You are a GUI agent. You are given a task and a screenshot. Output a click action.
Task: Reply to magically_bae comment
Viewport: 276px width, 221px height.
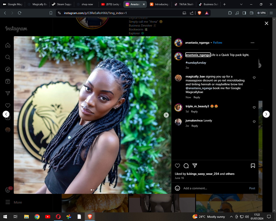click(x=197, y=97)
